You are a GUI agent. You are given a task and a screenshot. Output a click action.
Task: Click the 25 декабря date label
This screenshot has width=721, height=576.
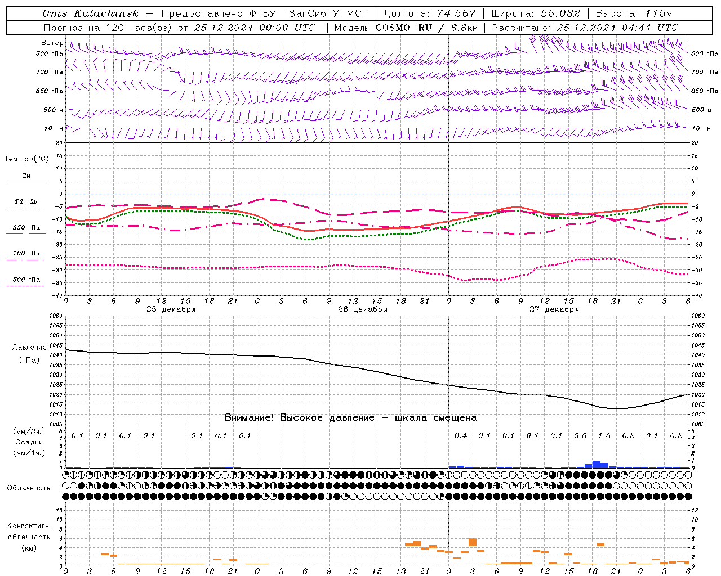[x=171, y=309]
